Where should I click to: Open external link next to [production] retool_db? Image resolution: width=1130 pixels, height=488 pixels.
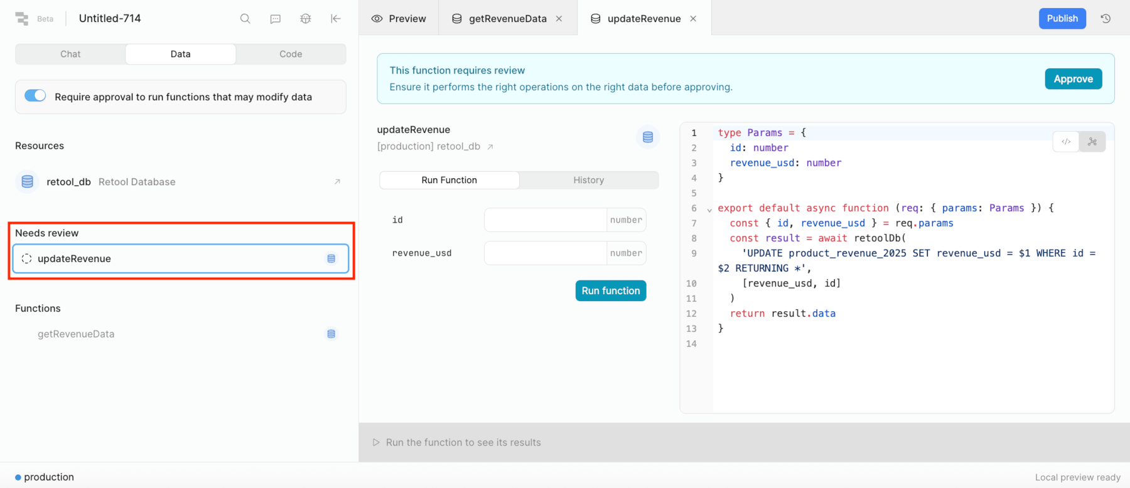[490, 147]
